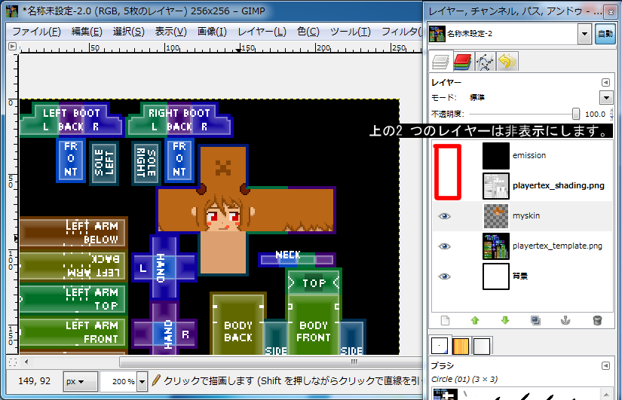
Task: Click the horizontal canvas scrollbar
Action: pos(271,362)
